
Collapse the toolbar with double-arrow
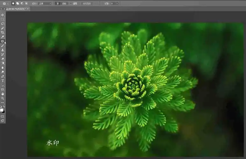click(x=1, y=9)
